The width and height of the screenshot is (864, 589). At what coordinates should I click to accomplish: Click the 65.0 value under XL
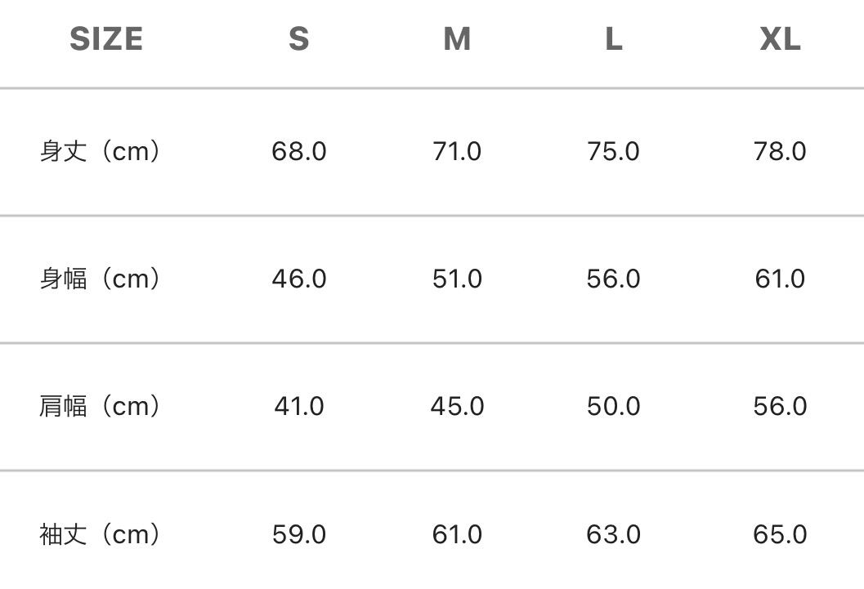pos(780,534)
